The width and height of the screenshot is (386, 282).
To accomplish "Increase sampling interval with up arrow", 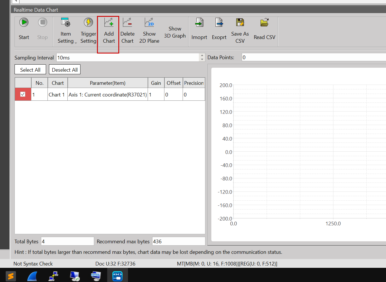I will click(202, 55).
